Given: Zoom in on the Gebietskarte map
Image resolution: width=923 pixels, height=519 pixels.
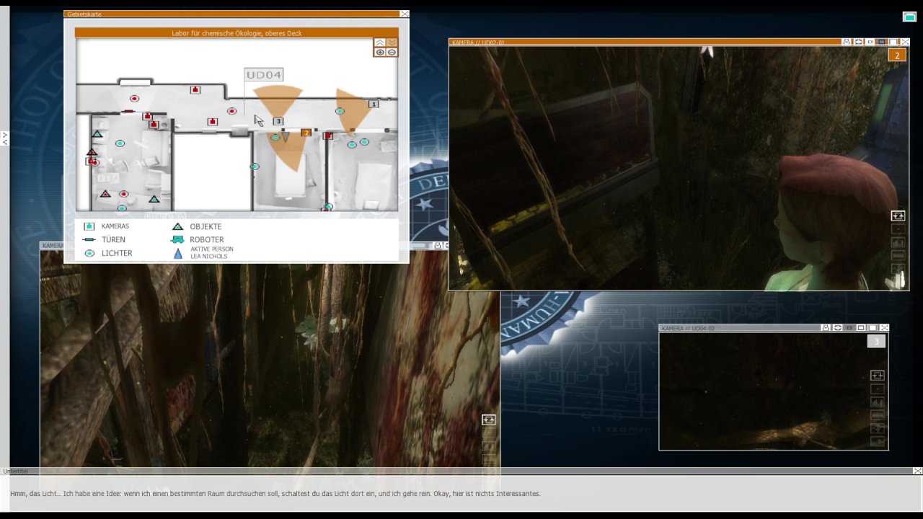Looking at the screenshot, I should 380,53.
